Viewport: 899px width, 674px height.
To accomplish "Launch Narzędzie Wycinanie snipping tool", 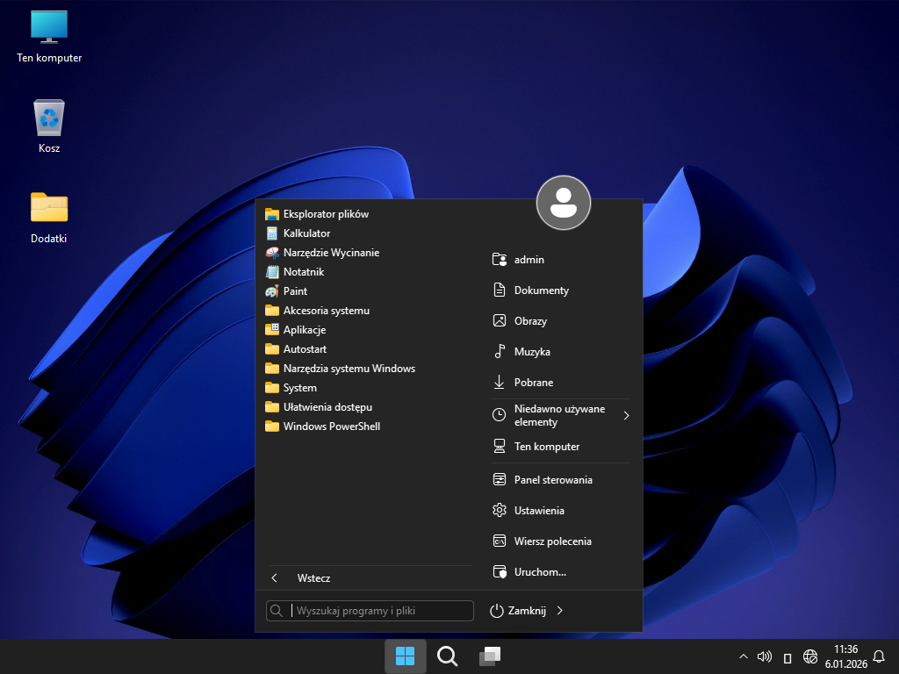I will (x=331, y=253).
